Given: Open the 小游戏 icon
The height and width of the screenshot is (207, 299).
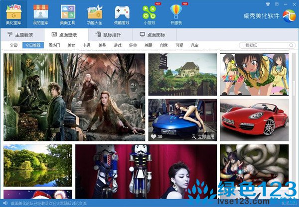Looking at the screenshot, I should tap(149, 14).
